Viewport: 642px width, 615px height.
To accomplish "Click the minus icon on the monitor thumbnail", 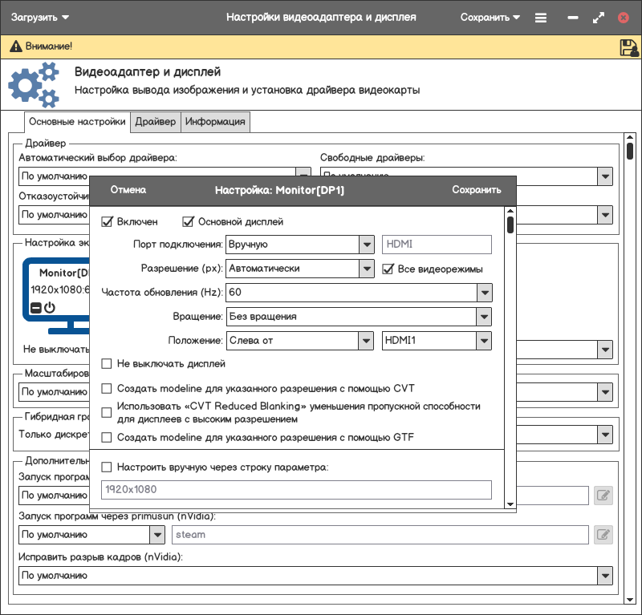I will pyautogui.click(x=35, y=308).
